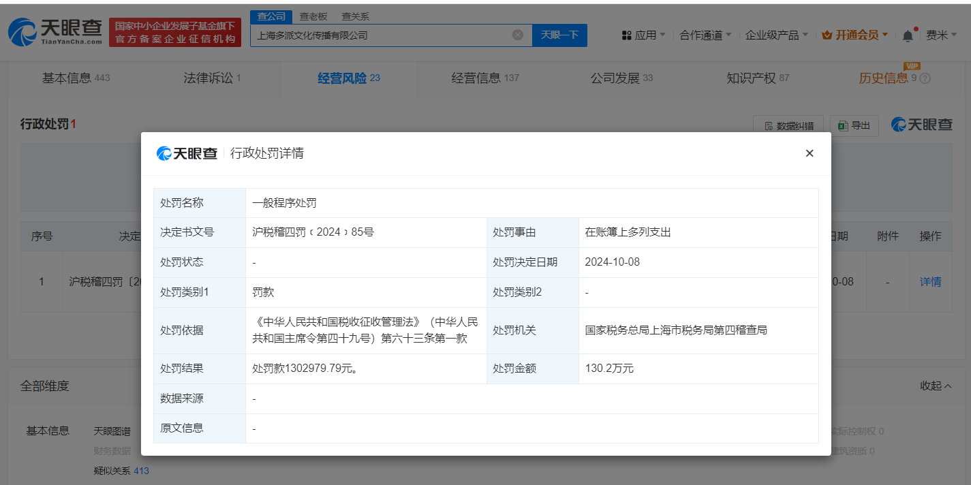Click the 天眼一下 search button

point(559,35)
